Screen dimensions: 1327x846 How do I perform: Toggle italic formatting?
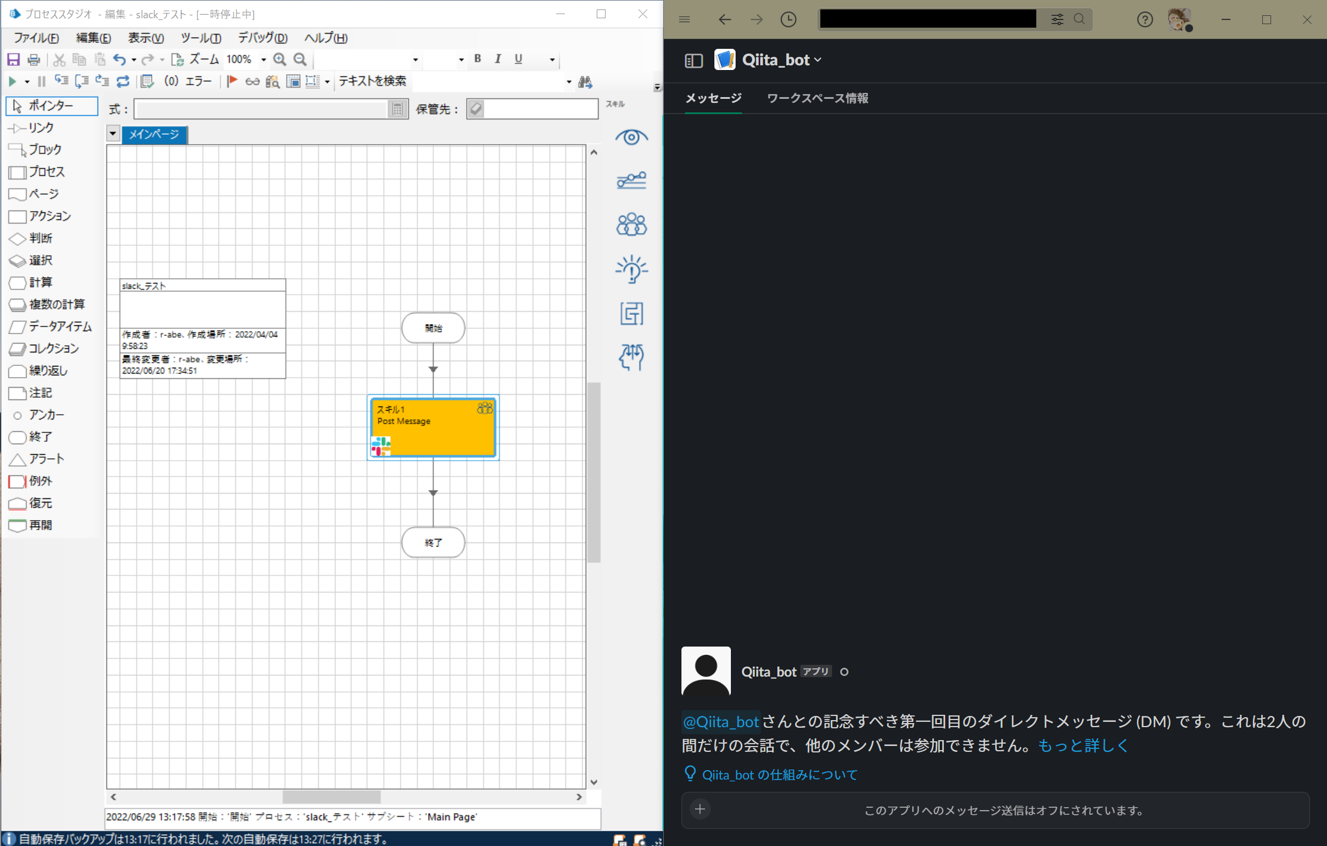click(498, 59)
